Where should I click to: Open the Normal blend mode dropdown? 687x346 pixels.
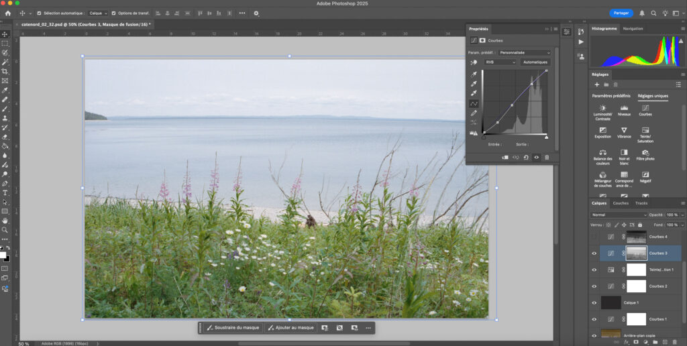619,215
